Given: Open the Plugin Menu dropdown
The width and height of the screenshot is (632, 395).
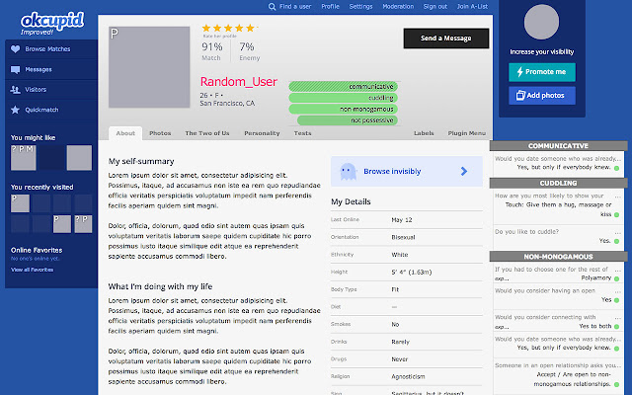Looking at the screenshot, I should tap(466, 132).
